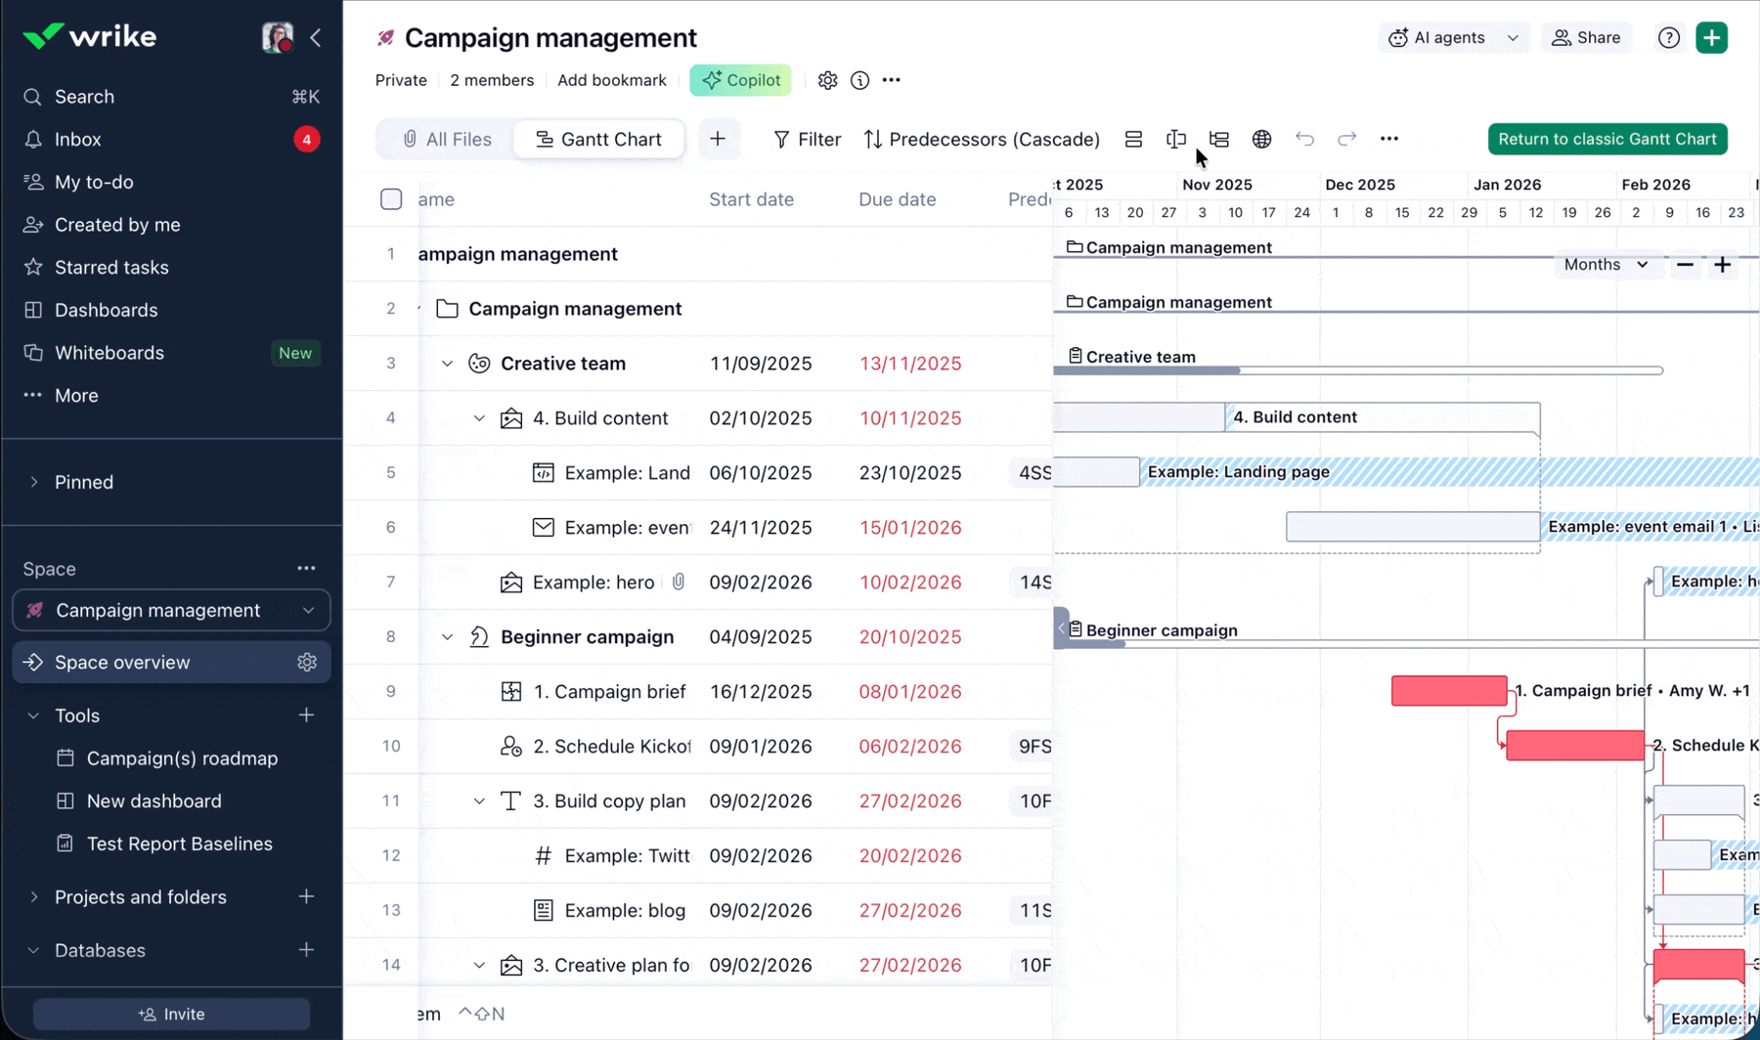This screenshot has height=1040, width=1760.
Task: Select the red 1. Campaign brief Gantt bar
Action: [x=1449, y=691]
